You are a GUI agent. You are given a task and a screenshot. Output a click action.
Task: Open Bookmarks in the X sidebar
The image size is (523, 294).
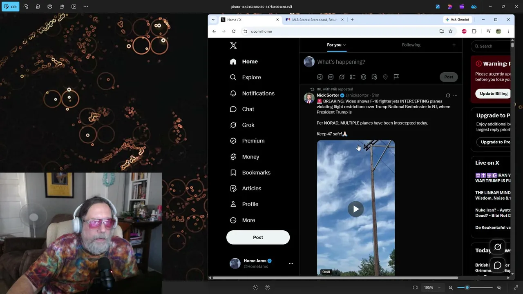(x=250, y=173)
